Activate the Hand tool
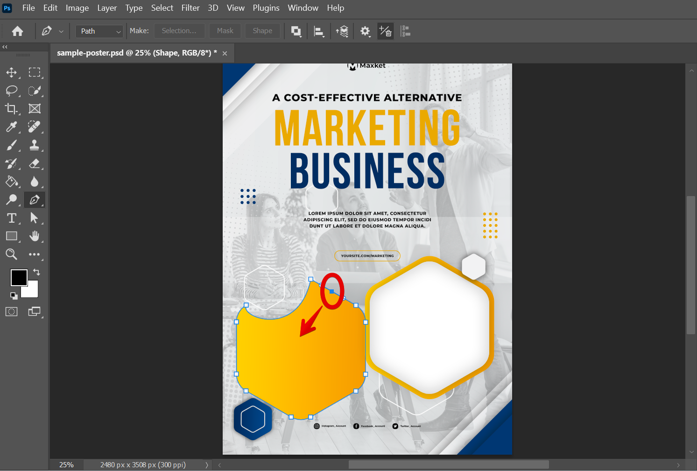The height and width of the screenshot is (471, 697). [34, 236]
